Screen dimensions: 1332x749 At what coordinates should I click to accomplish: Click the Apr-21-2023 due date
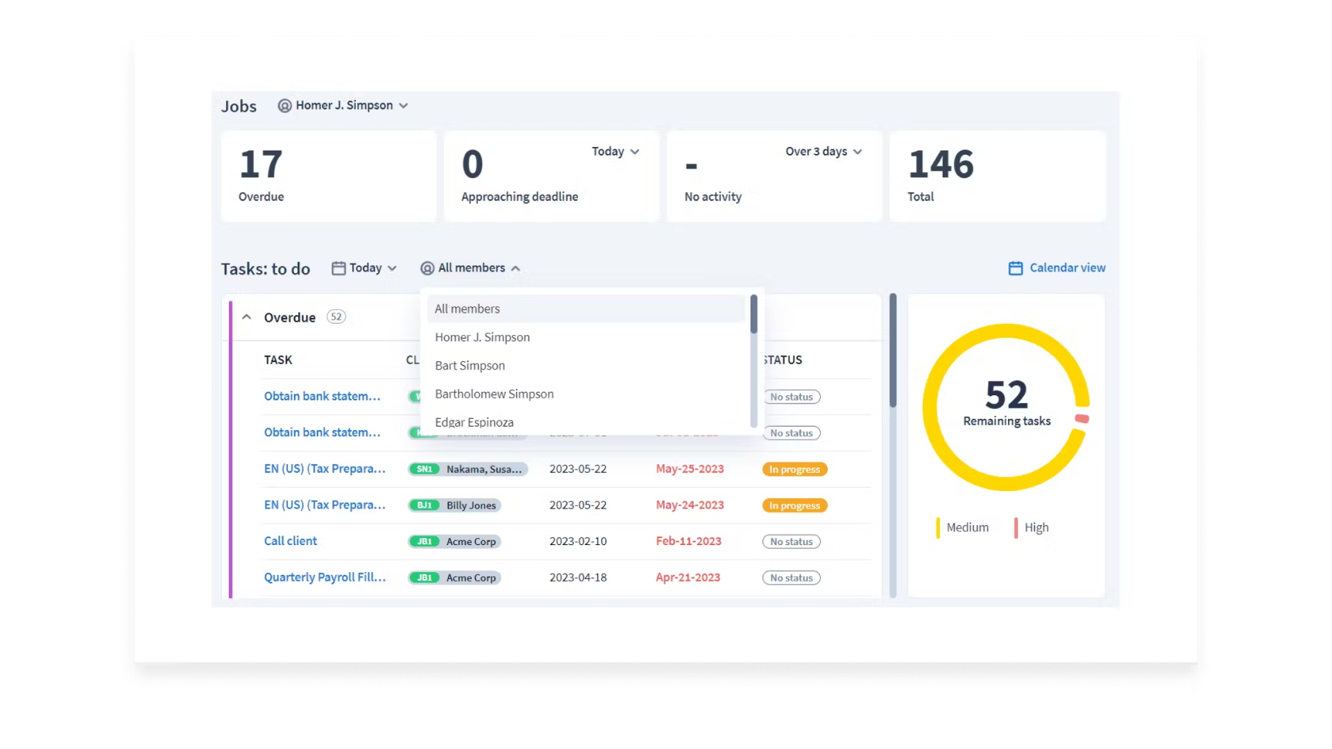coord(688,577)
